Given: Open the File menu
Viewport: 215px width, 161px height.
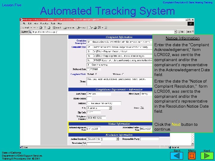Looking at the screenshot, I should coord(24,24).
